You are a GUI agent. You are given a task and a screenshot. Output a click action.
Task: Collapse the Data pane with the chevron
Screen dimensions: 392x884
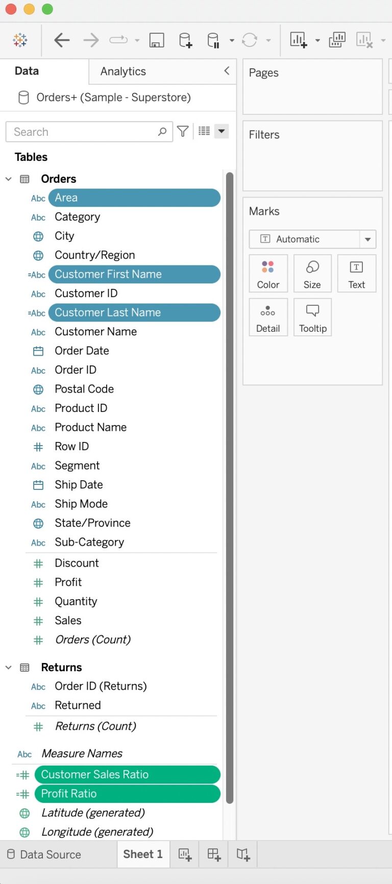pyautogui.click(x=227, y=71)
